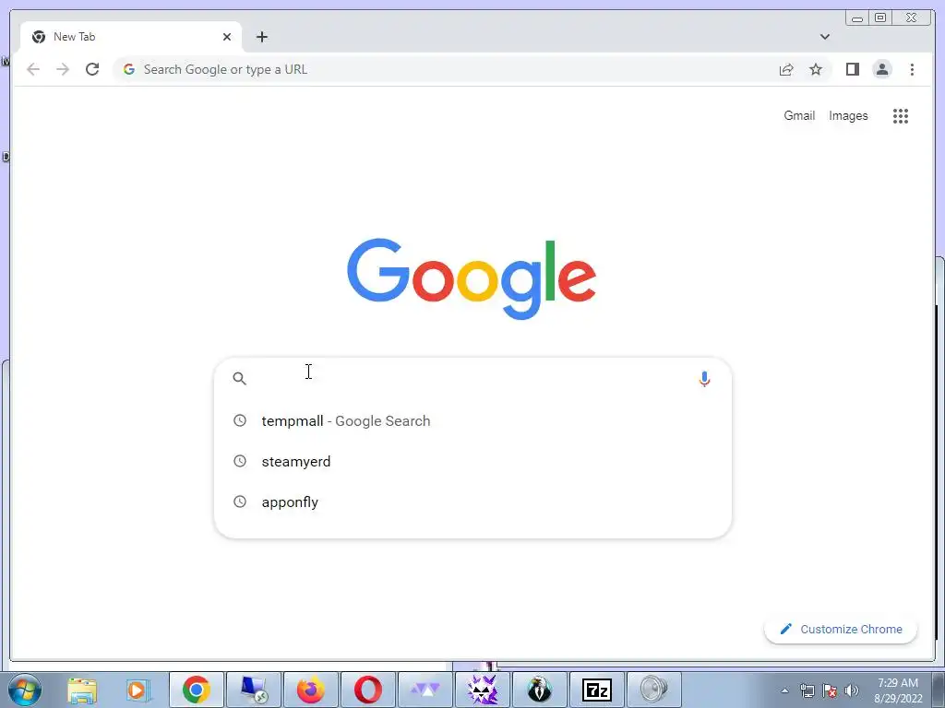This screenshot has width=945, height=708.
Task: Click the Customize Chrome button
Action: (x=841, y=629)
